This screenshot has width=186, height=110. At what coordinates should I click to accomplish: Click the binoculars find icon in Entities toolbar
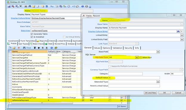coord(30,6)
